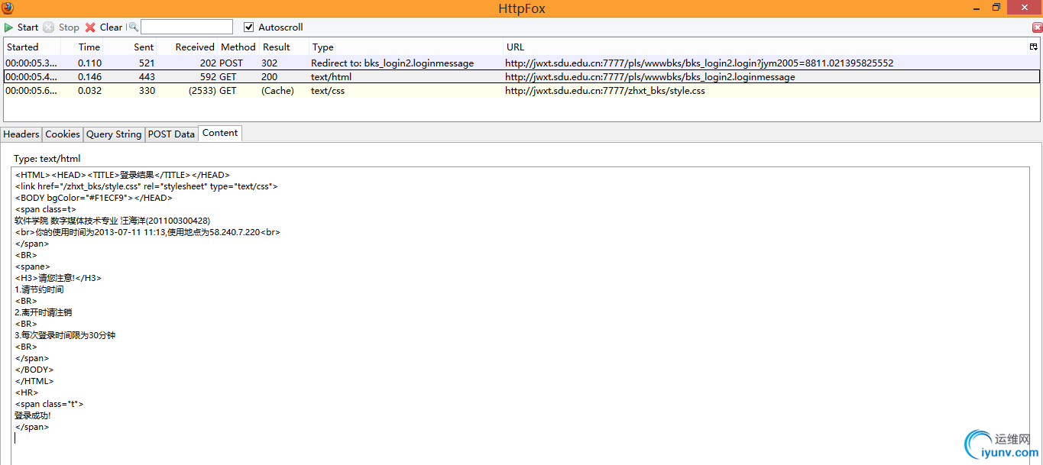
Task: Sort by Type column header
Action: click(x=406, y=47)
